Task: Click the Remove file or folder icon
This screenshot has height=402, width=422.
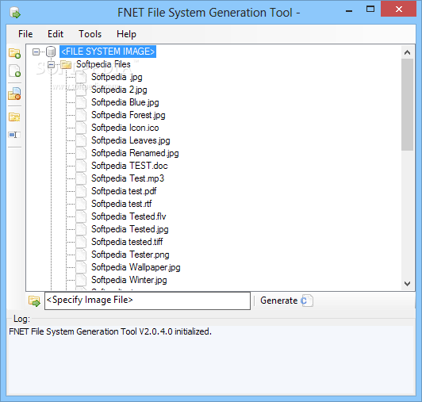Action: tap(14, 94)
